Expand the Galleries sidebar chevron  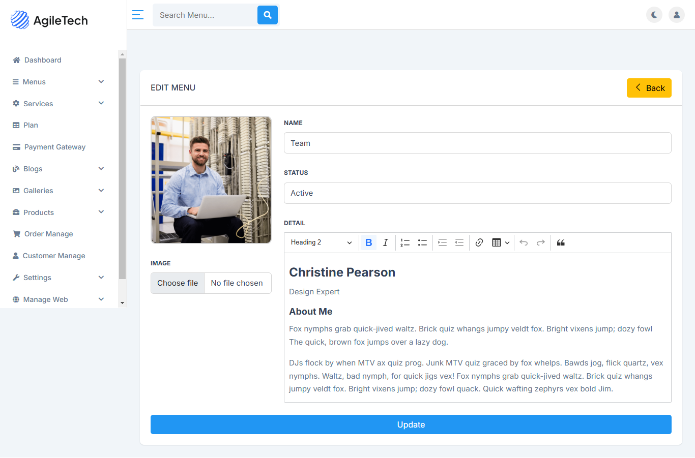pos(101,190)
